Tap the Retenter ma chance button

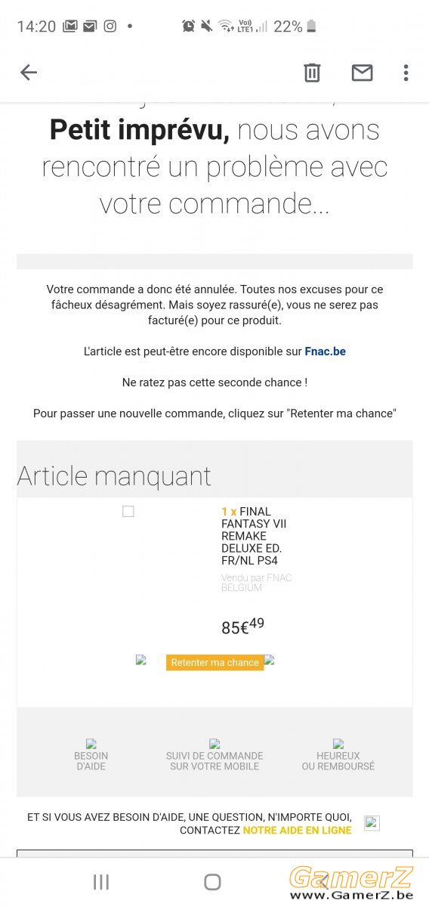pyautogui.click(x=215, y=662)
